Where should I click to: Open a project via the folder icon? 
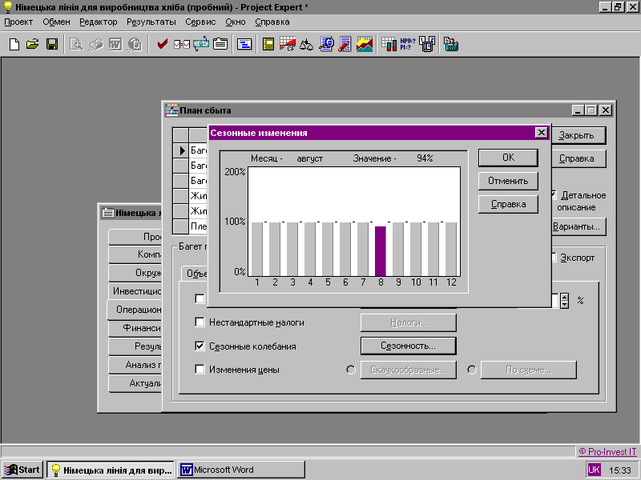33,44
